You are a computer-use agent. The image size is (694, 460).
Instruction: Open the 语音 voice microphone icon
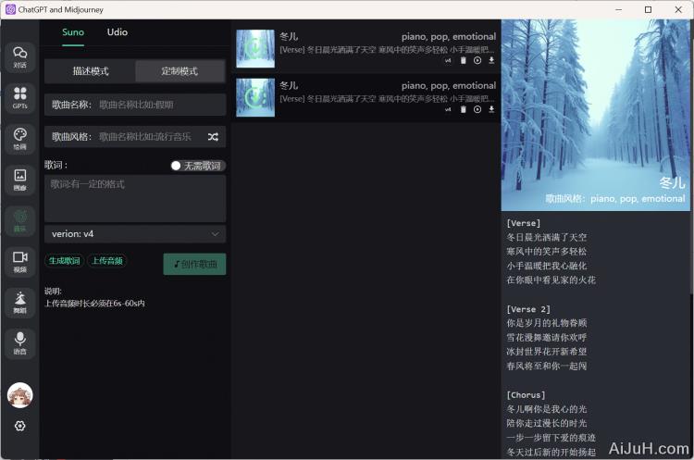19,342
